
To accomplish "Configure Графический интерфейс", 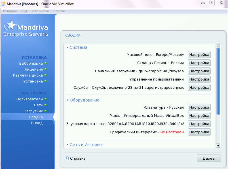I will (199, 132).
